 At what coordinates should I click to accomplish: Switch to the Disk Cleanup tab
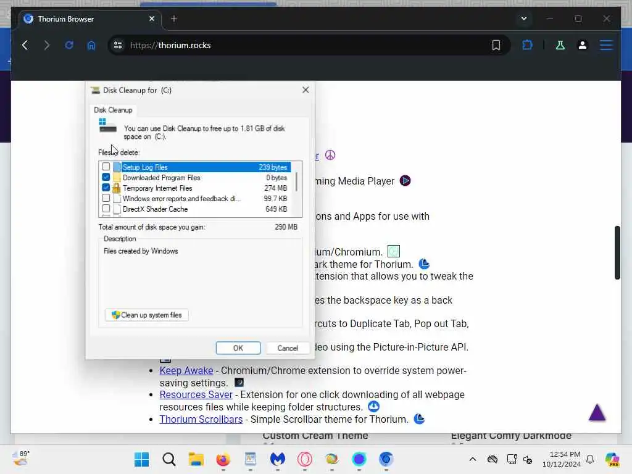[113, 110]
